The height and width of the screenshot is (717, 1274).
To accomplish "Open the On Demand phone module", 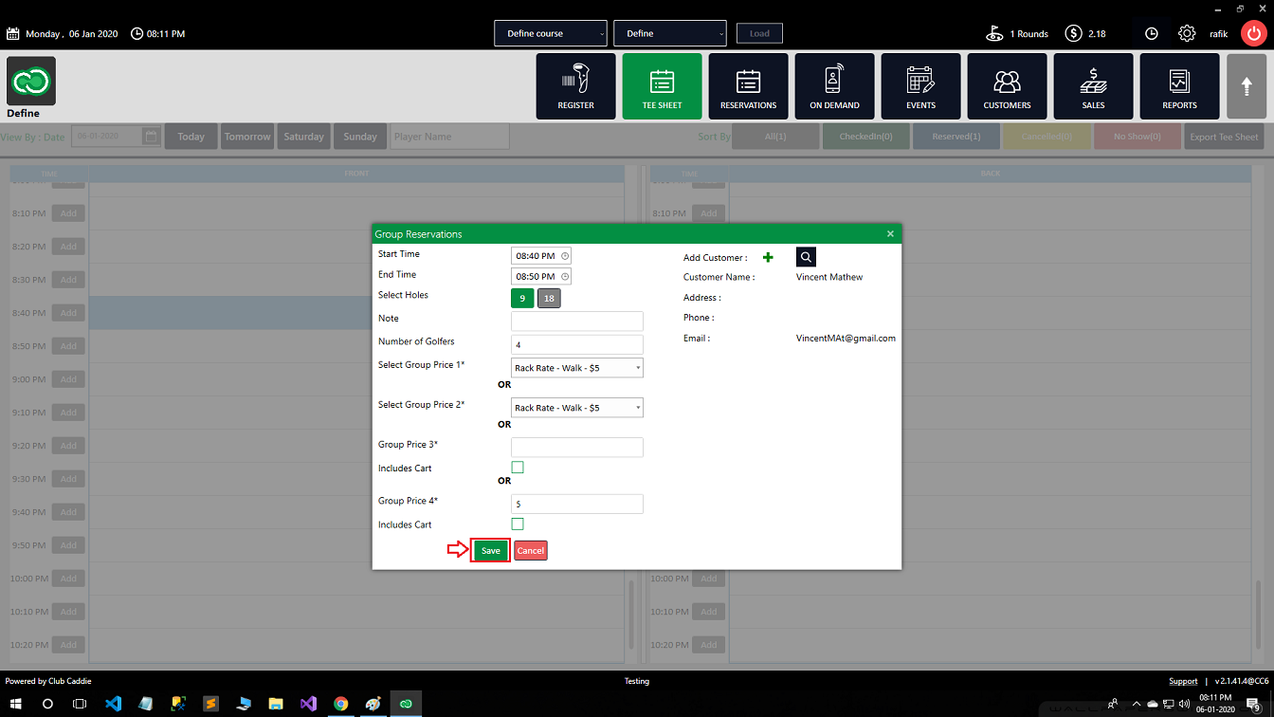I will point(834,86).
